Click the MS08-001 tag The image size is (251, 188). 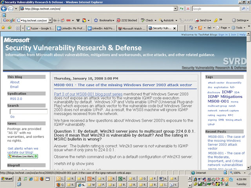[218, 101]
